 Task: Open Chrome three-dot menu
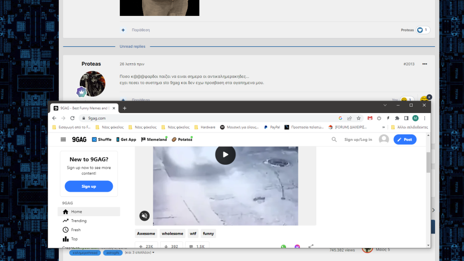425,118
